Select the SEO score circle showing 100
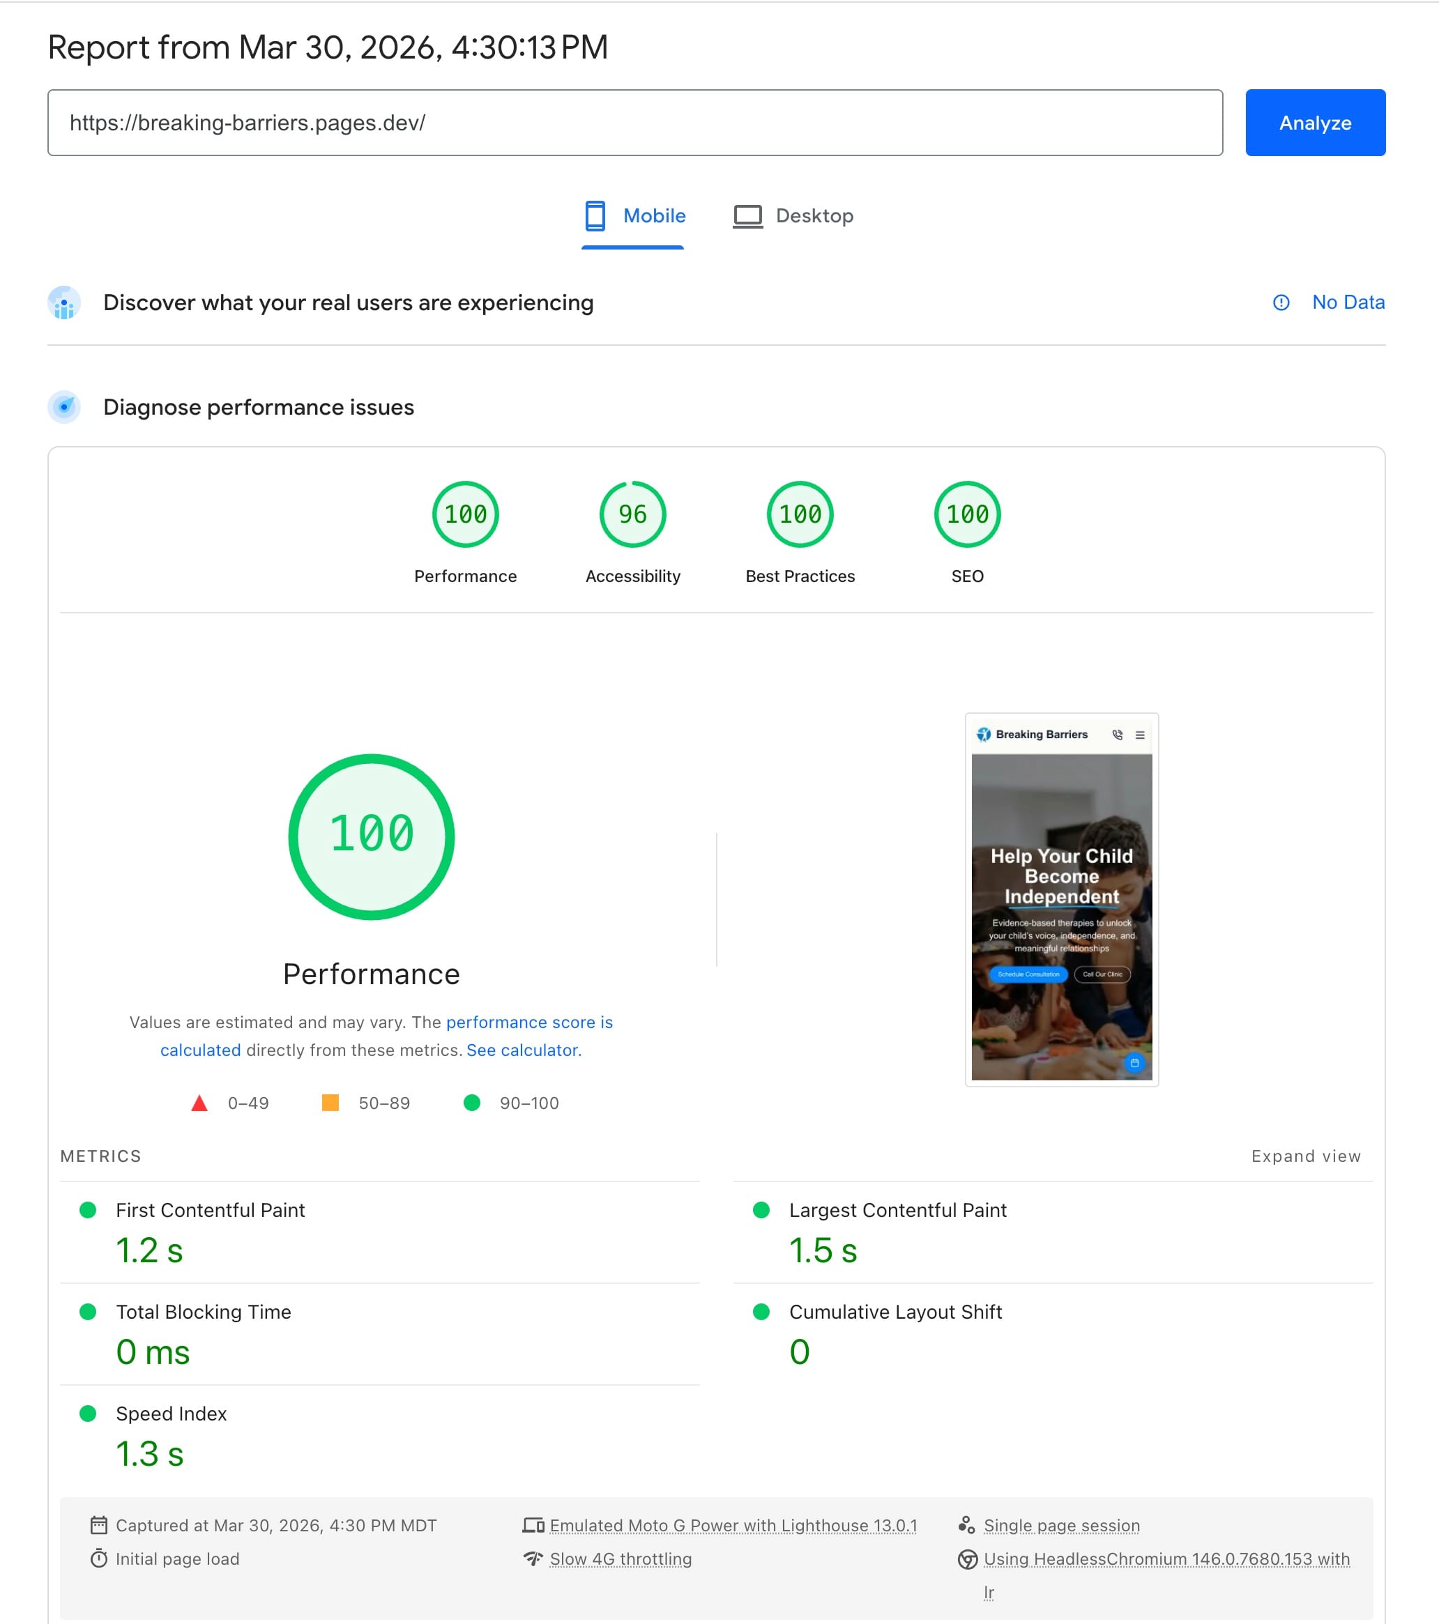The width and height of the screenshot is (1439, 1624). tap(966, 514)
